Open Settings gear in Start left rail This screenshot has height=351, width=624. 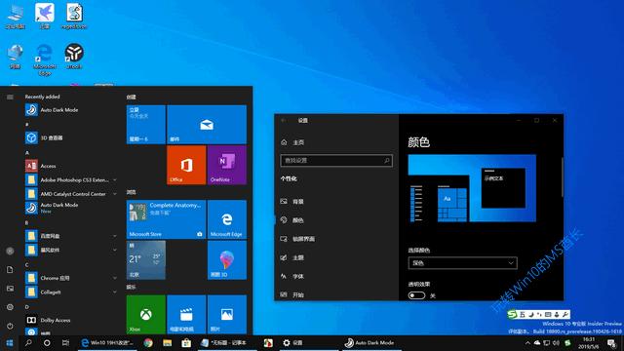pos(10,307)
